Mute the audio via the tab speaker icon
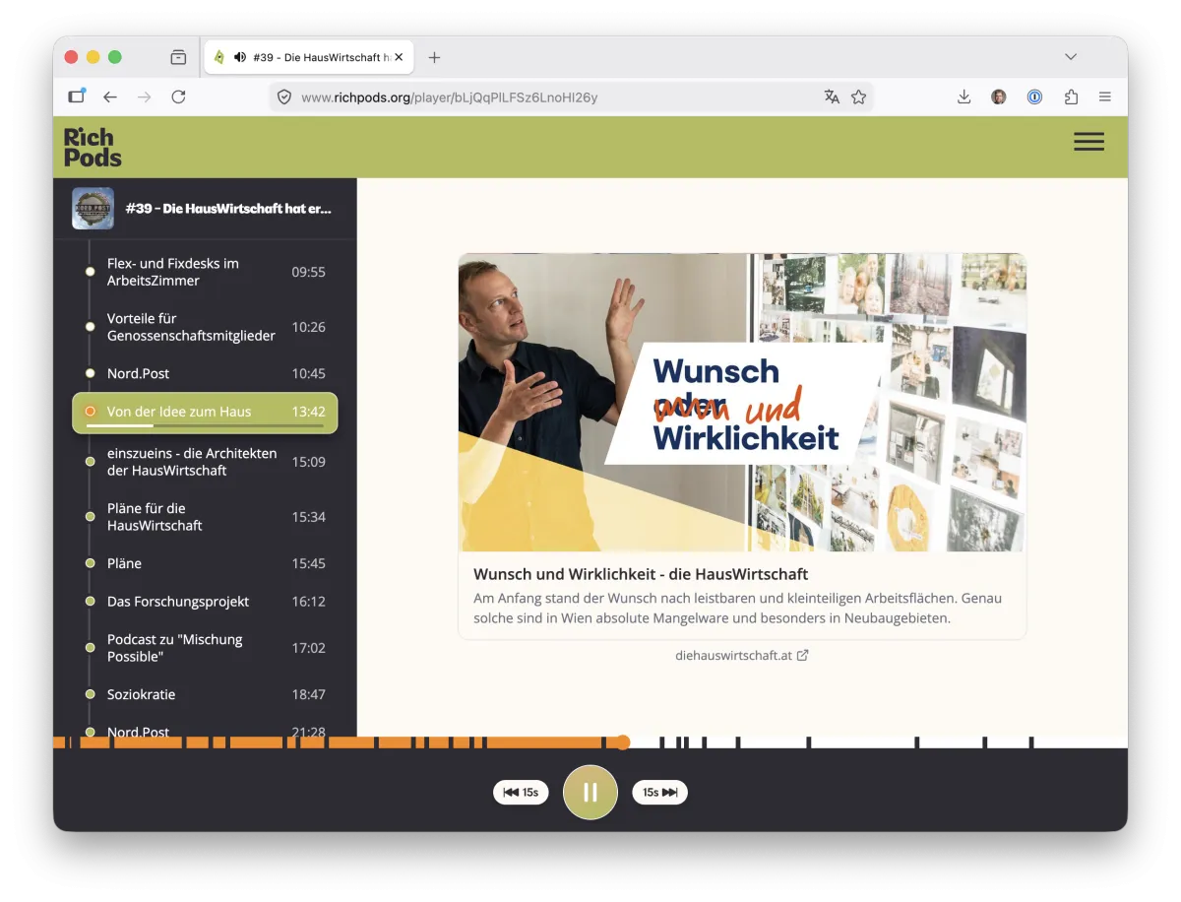The height and width of the screenshot is (902, 1181). point(239,56)
